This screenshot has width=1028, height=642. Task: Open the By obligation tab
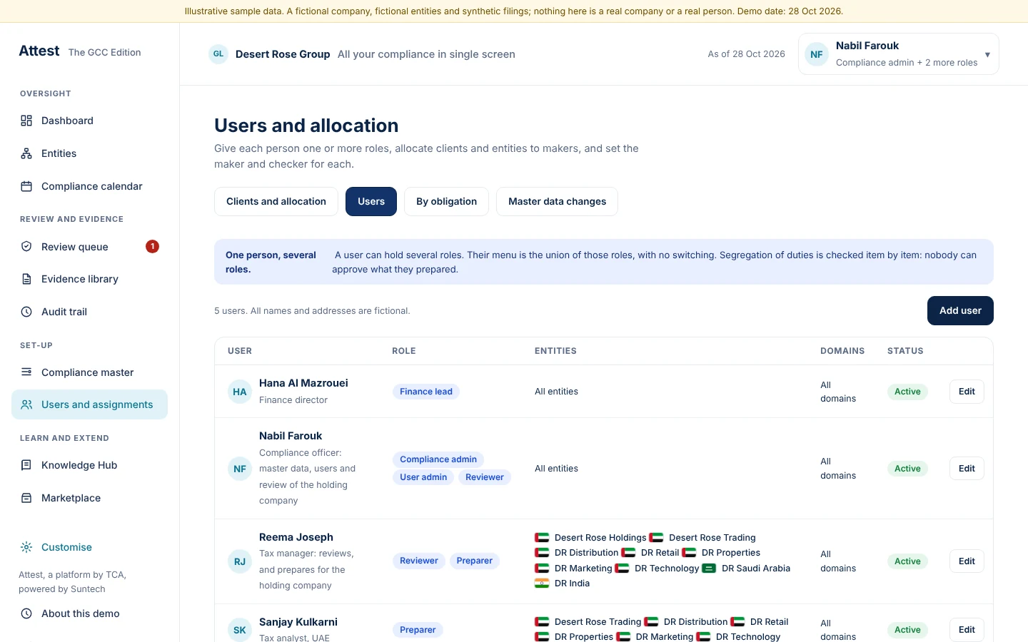click(446, 201)
